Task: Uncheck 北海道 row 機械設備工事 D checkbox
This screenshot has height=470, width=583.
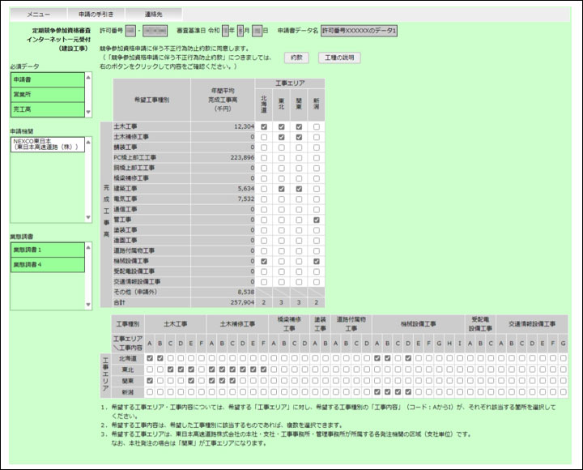Action: tap(408, 358)
